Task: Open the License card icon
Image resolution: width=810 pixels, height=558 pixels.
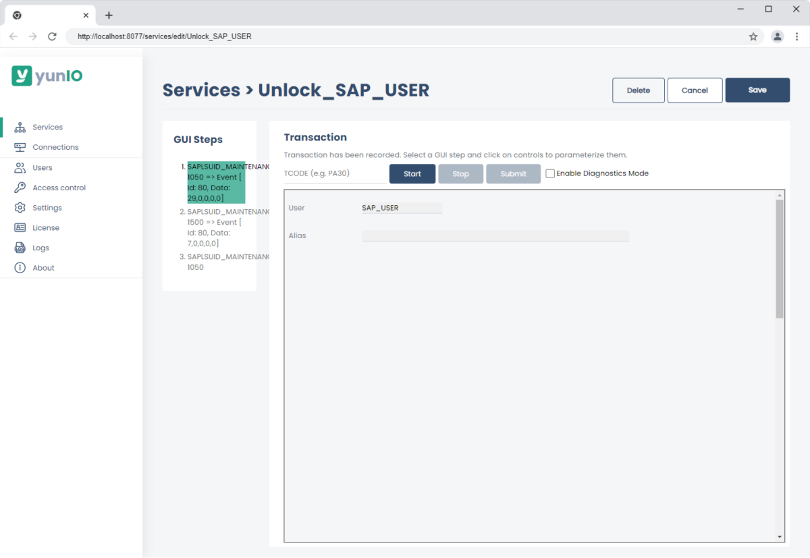Action: [20, 227]
